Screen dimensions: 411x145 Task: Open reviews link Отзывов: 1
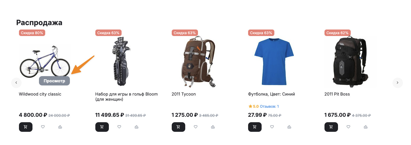[269, 106]
